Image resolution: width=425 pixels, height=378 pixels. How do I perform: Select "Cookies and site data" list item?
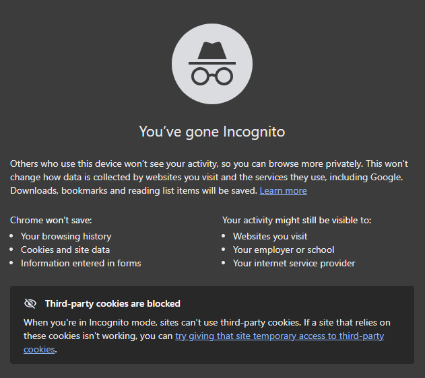[x=65, y=250]
